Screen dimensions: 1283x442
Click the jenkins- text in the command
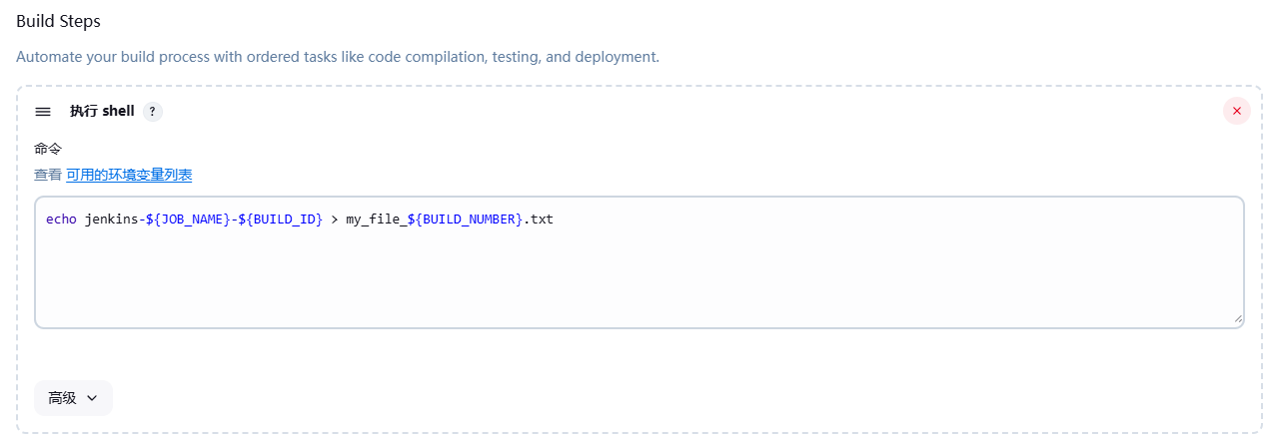114,219
